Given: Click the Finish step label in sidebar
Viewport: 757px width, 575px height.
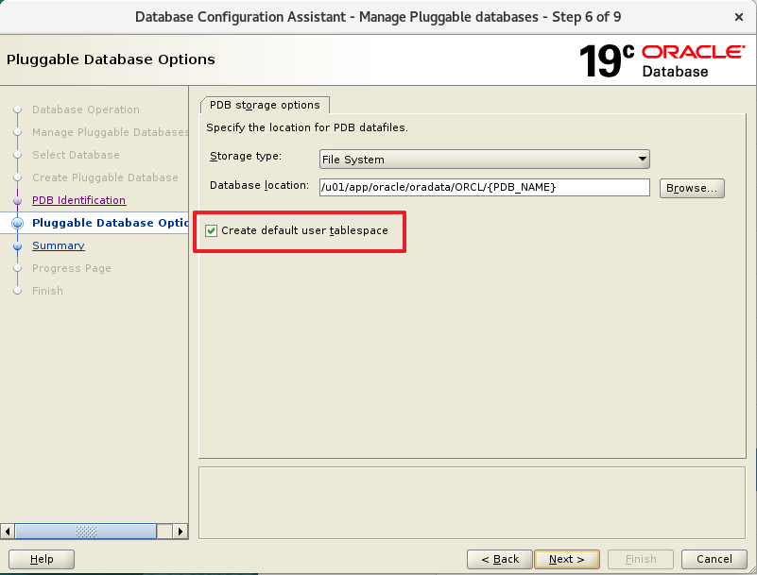Looking at the screenshot, I should point(47,291).
